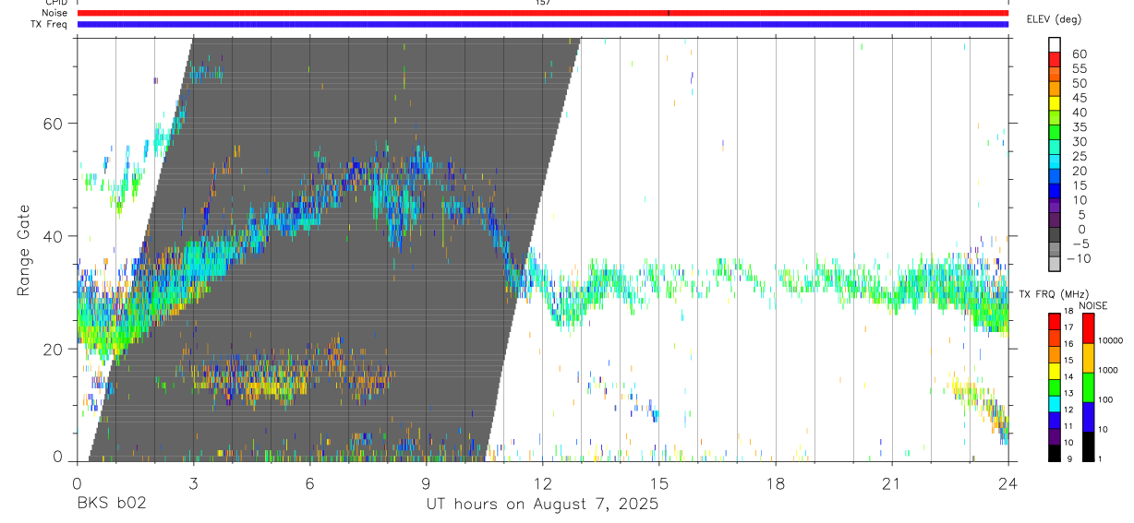Click the 'TX FRQ (MHz)' colorbar title
This screenshot has width=1134, height=523.
pos(1054,294)
